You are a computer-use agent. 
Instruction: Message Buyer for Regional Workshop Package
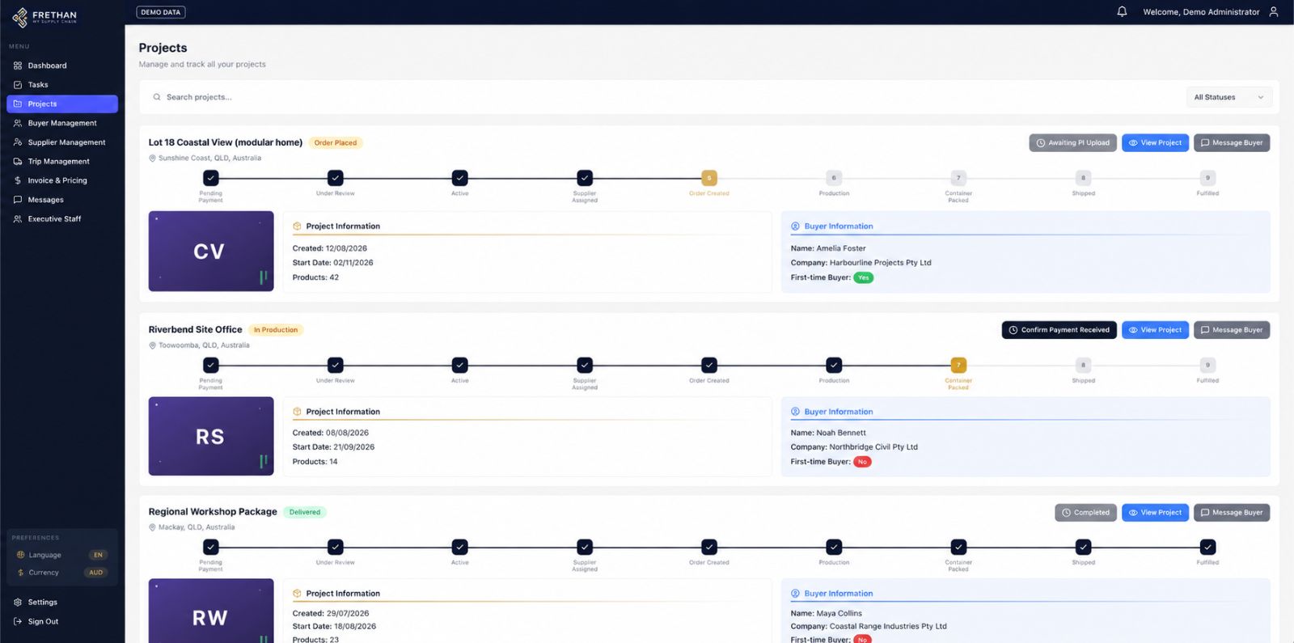click(1232, 513)
